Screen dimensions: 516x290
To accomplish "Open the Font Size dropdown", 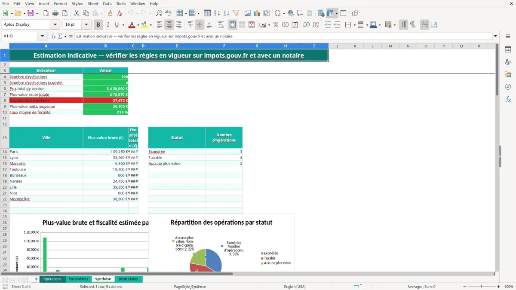I will tap(86, 24).
